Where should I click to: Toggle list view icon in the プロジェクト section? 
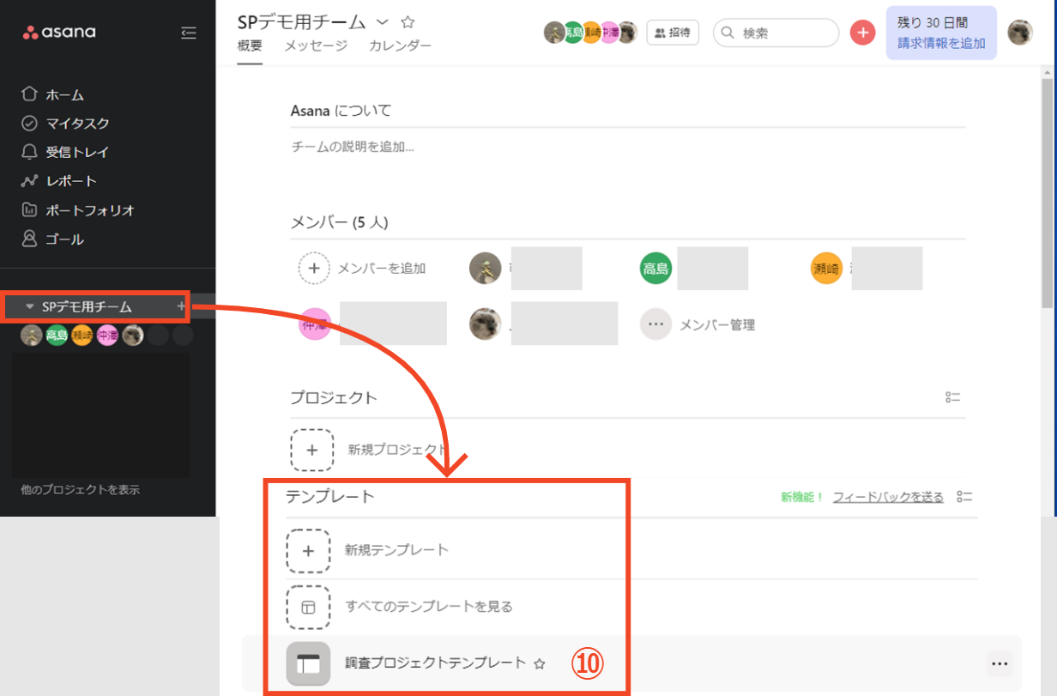point(952,397)
